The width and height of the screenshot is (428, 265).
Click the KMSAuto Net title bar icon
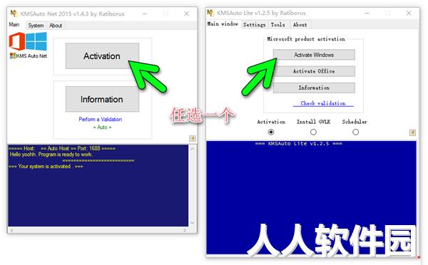coord(14,14)
